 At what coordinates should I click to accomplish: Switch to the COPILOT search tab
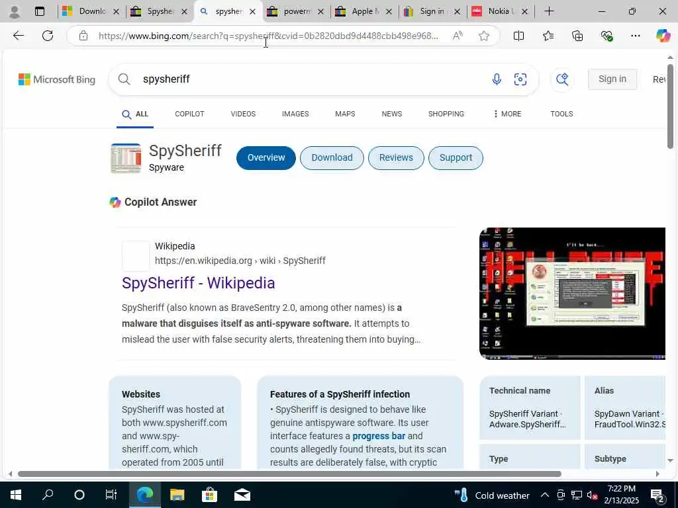click(189, 114)
